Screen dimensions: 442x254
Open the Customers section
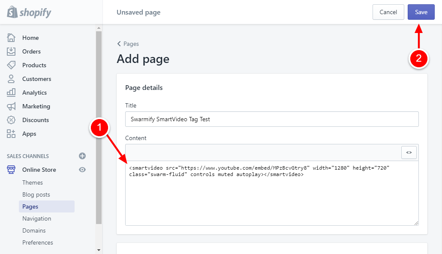[36, 79]
